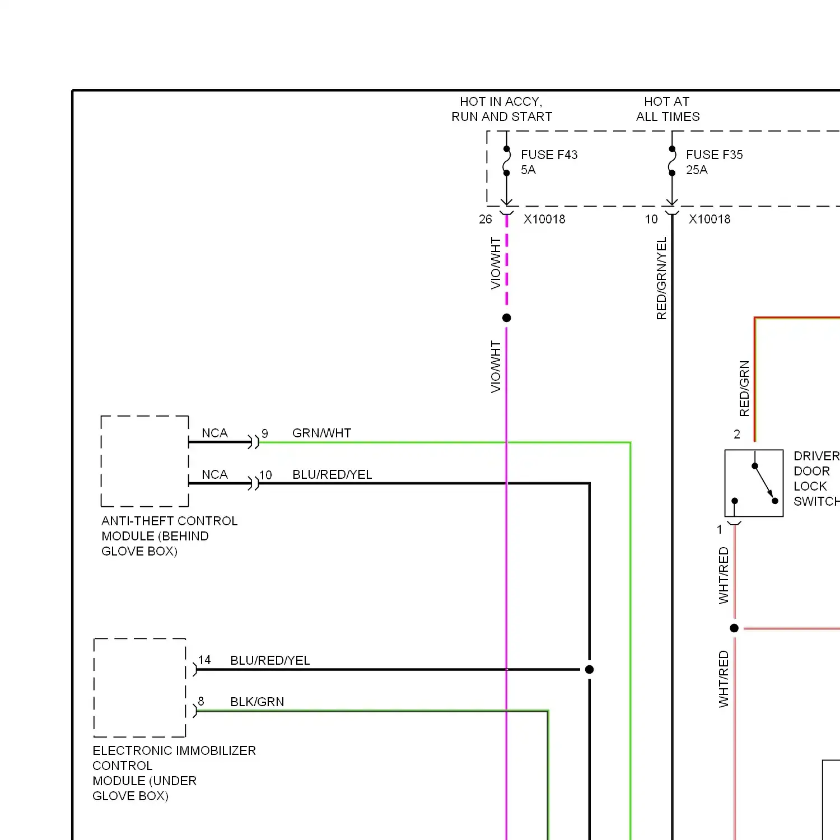Click the junction dot on the BLU/RED/YEL wire
840x840 pixels.
click(589, 670)
